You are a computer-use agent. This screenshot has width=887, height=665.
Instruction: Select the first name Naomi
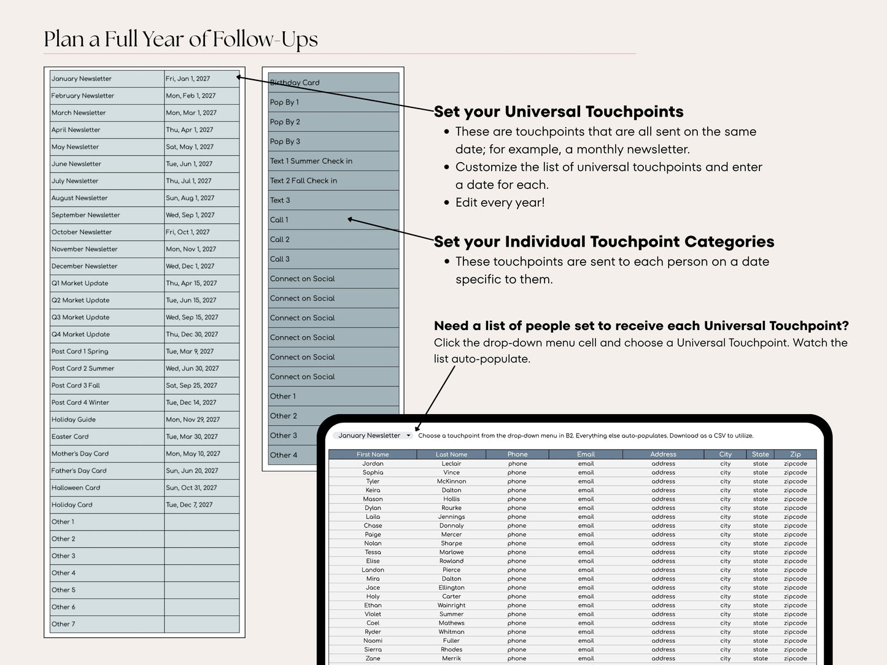373,641
